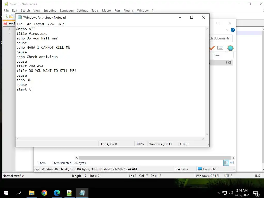Screen dimensions: 264x198
Task: Click line 'echo Check antivirus' in Notepad
Action: point(37,57)
